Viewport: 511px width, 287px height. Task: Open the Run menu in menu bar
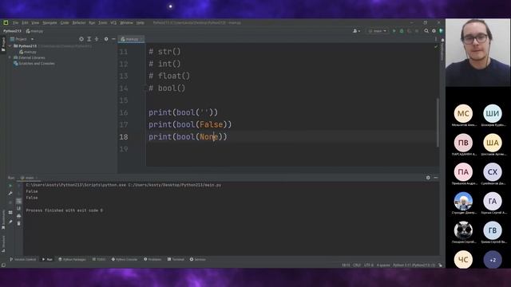(x=92, y=23)
